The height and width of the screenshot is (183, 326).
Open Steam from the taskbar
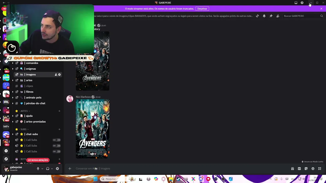tap(178, 179)
